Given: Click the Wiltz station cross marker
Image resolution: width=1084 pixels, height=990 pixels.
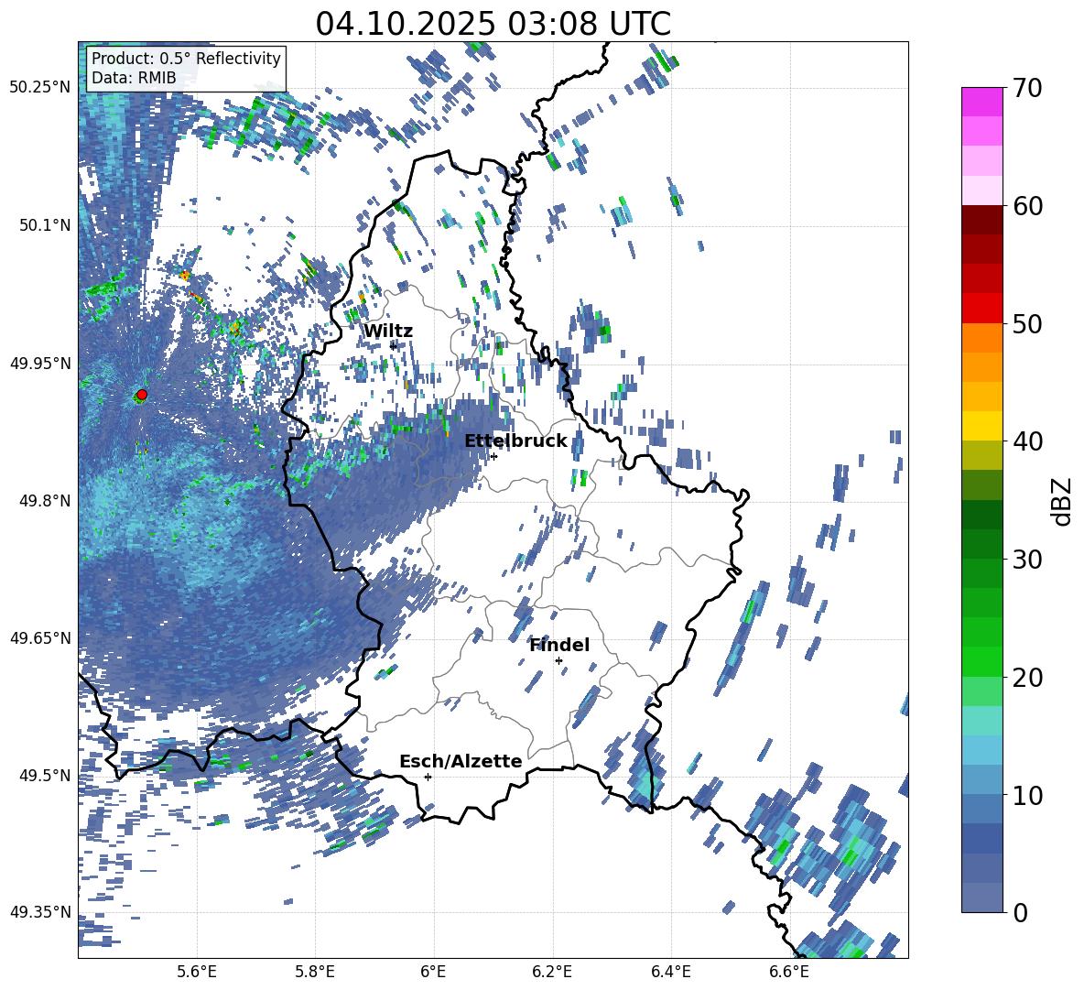Looking at the screenshot, I should click(x=394, y=345).
